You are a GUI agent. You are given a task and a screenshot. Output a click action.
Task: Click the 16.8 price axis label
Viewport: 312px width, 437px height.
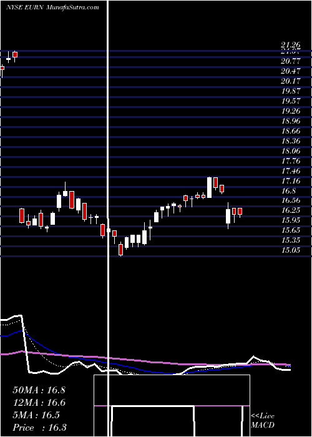tap(288, 191)
